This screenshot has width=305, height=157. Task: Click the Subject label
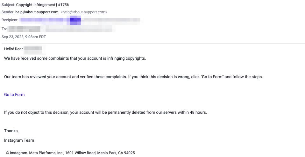(8, 5)
